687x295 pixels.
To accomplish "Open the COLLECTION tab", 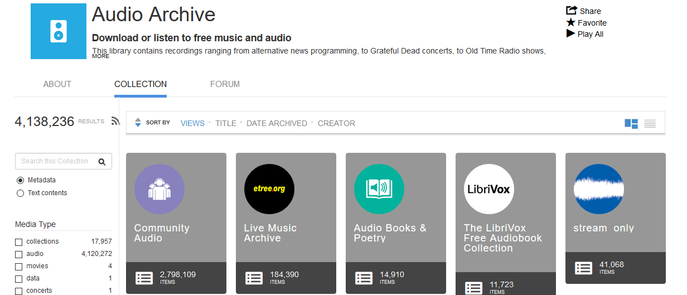I will click(141, 84).
